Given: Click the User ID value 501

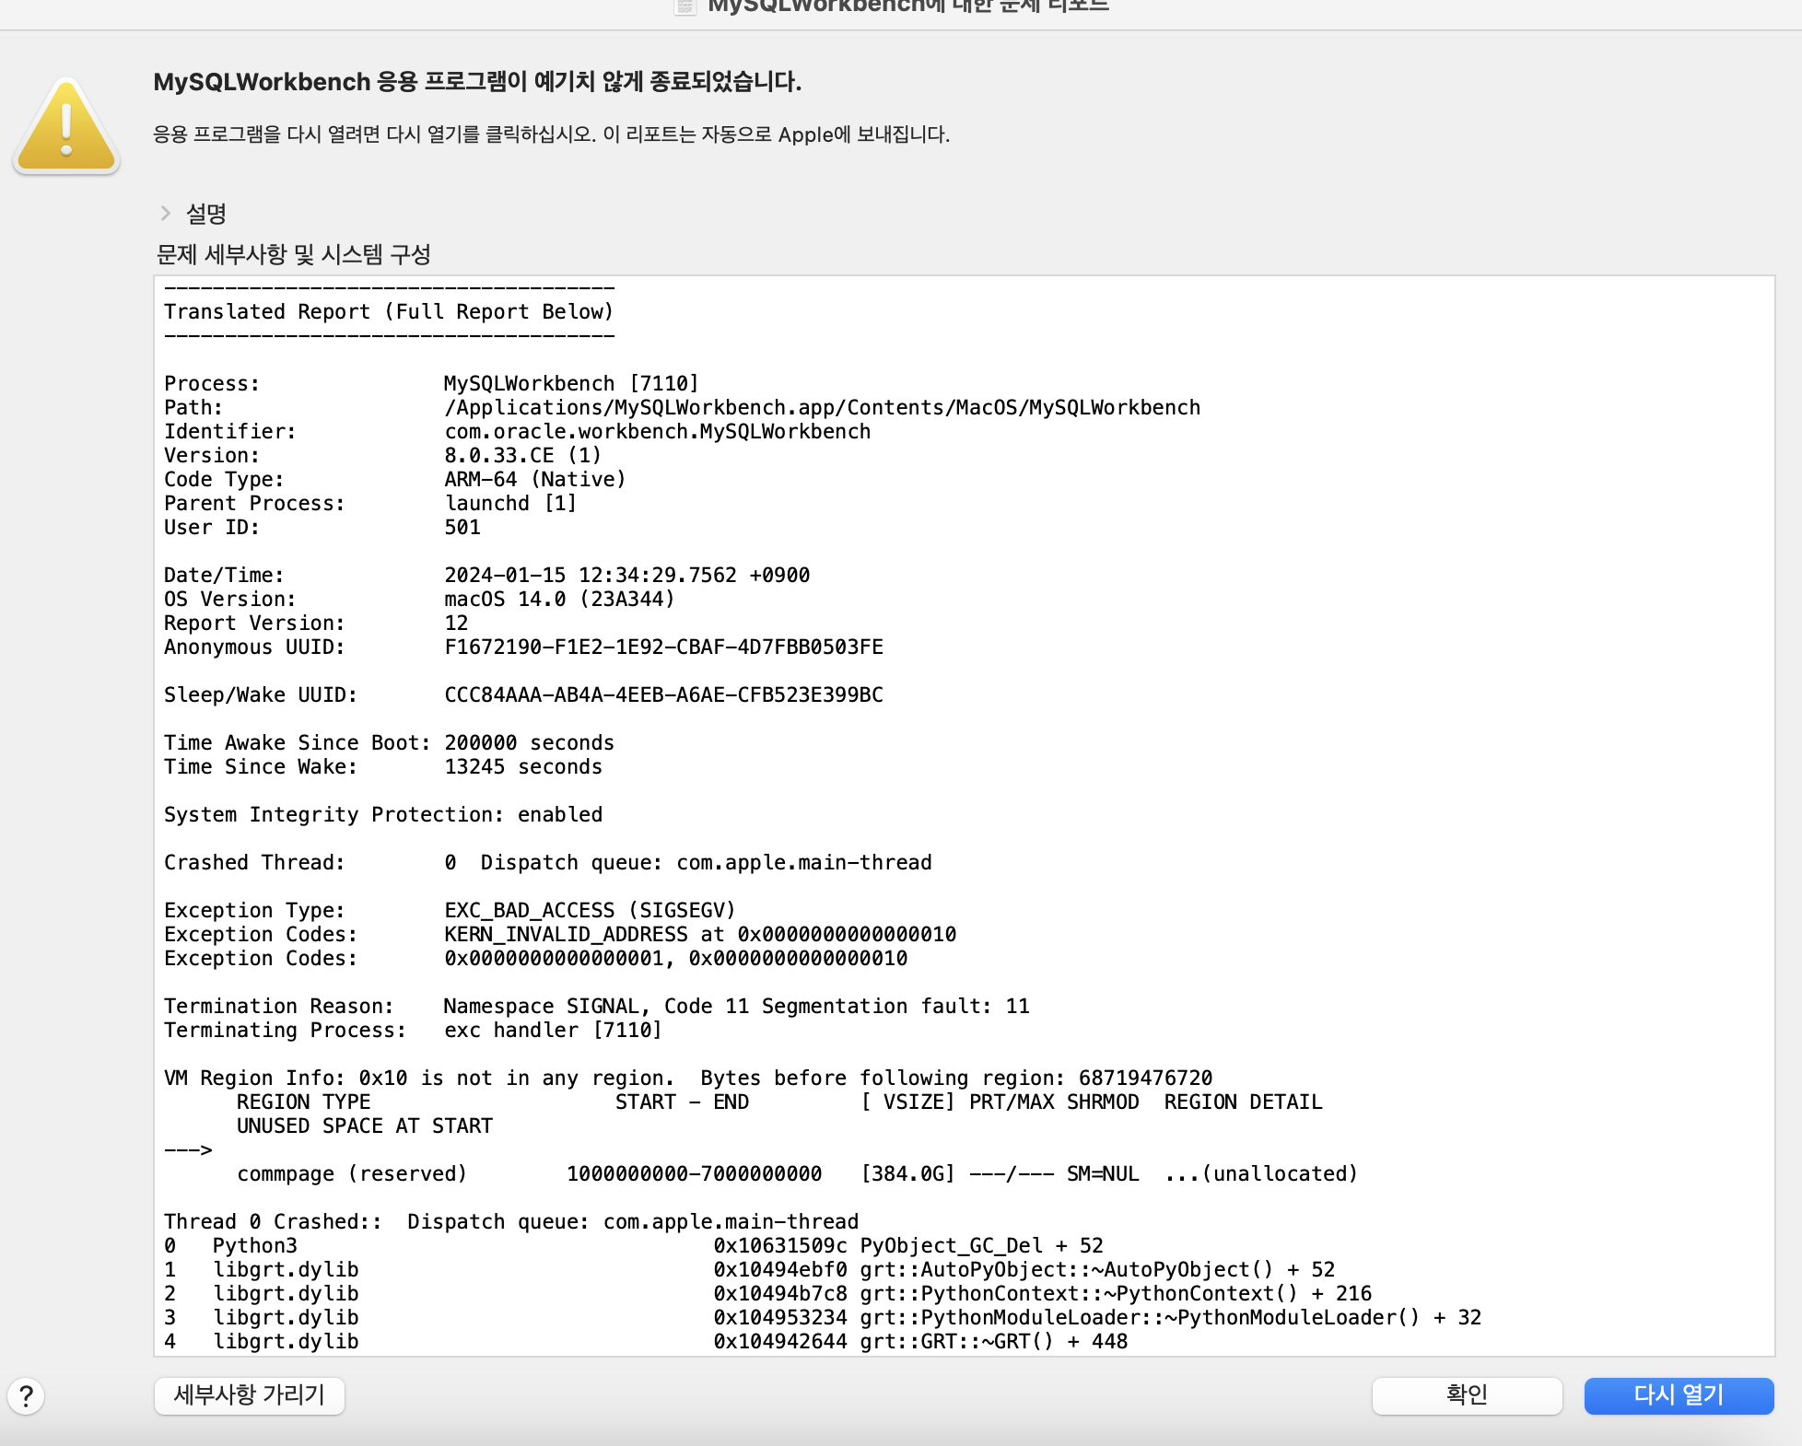Looking at the screenshot, I should [x=462, y=528].
